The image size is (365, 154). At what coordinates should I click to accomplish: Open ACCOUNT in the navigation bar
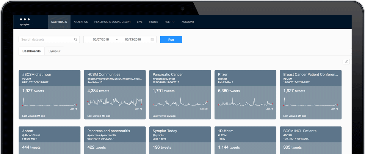(188, 22)
